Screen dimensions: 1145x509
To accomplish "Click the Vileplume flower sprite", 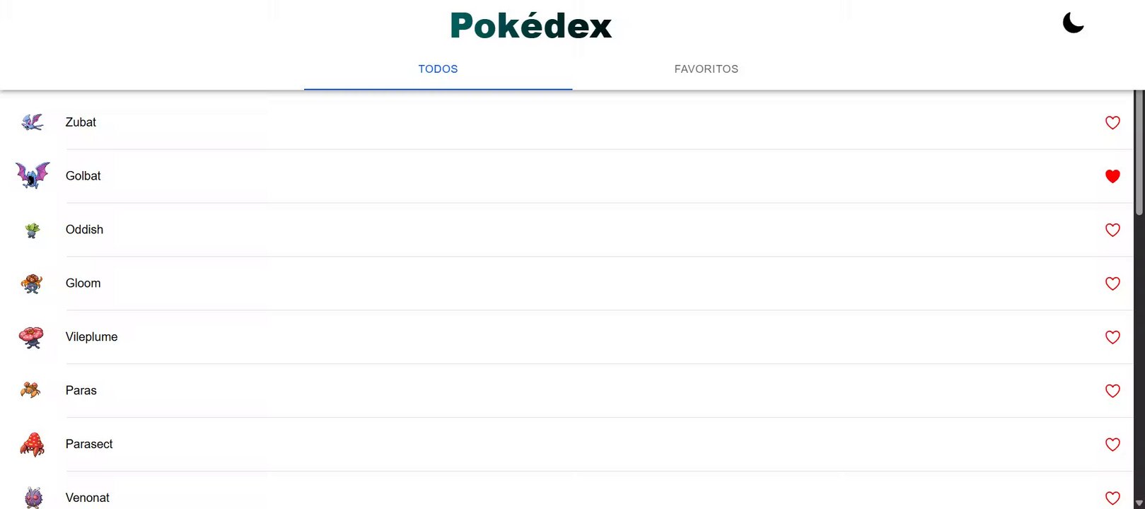I will [x=31, y=337].
